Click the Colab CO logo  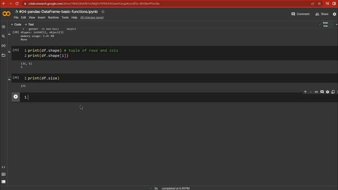click(6, 14)
